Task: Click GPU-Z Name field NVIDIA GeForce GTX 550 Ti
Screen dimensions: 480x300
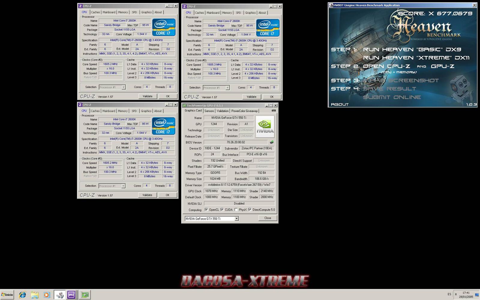Action: point(229,118)
